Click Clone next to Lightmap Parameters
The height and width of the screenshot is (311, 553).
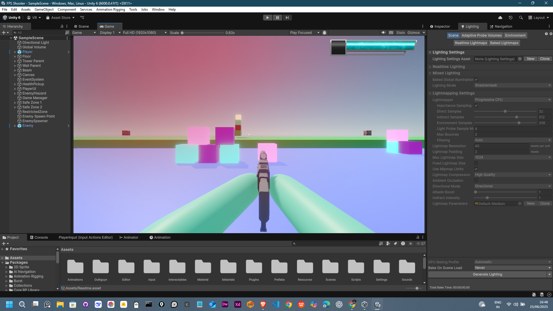tap(545, 203)
